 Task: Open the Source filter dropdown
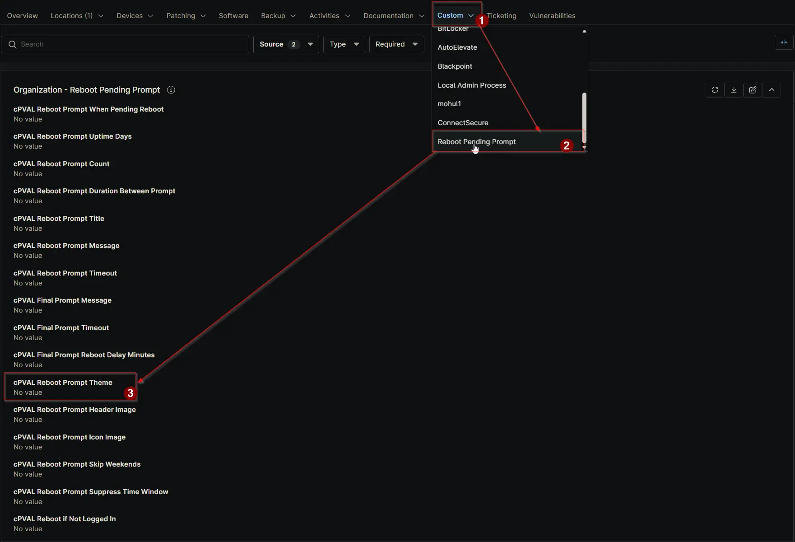(x=286, y=44)
